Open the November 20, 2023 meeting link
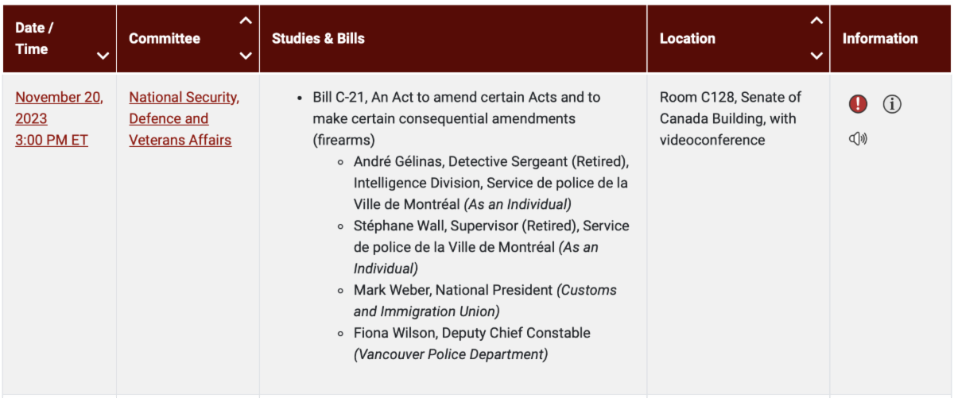954x398 pixels. [x=58, y=118]
